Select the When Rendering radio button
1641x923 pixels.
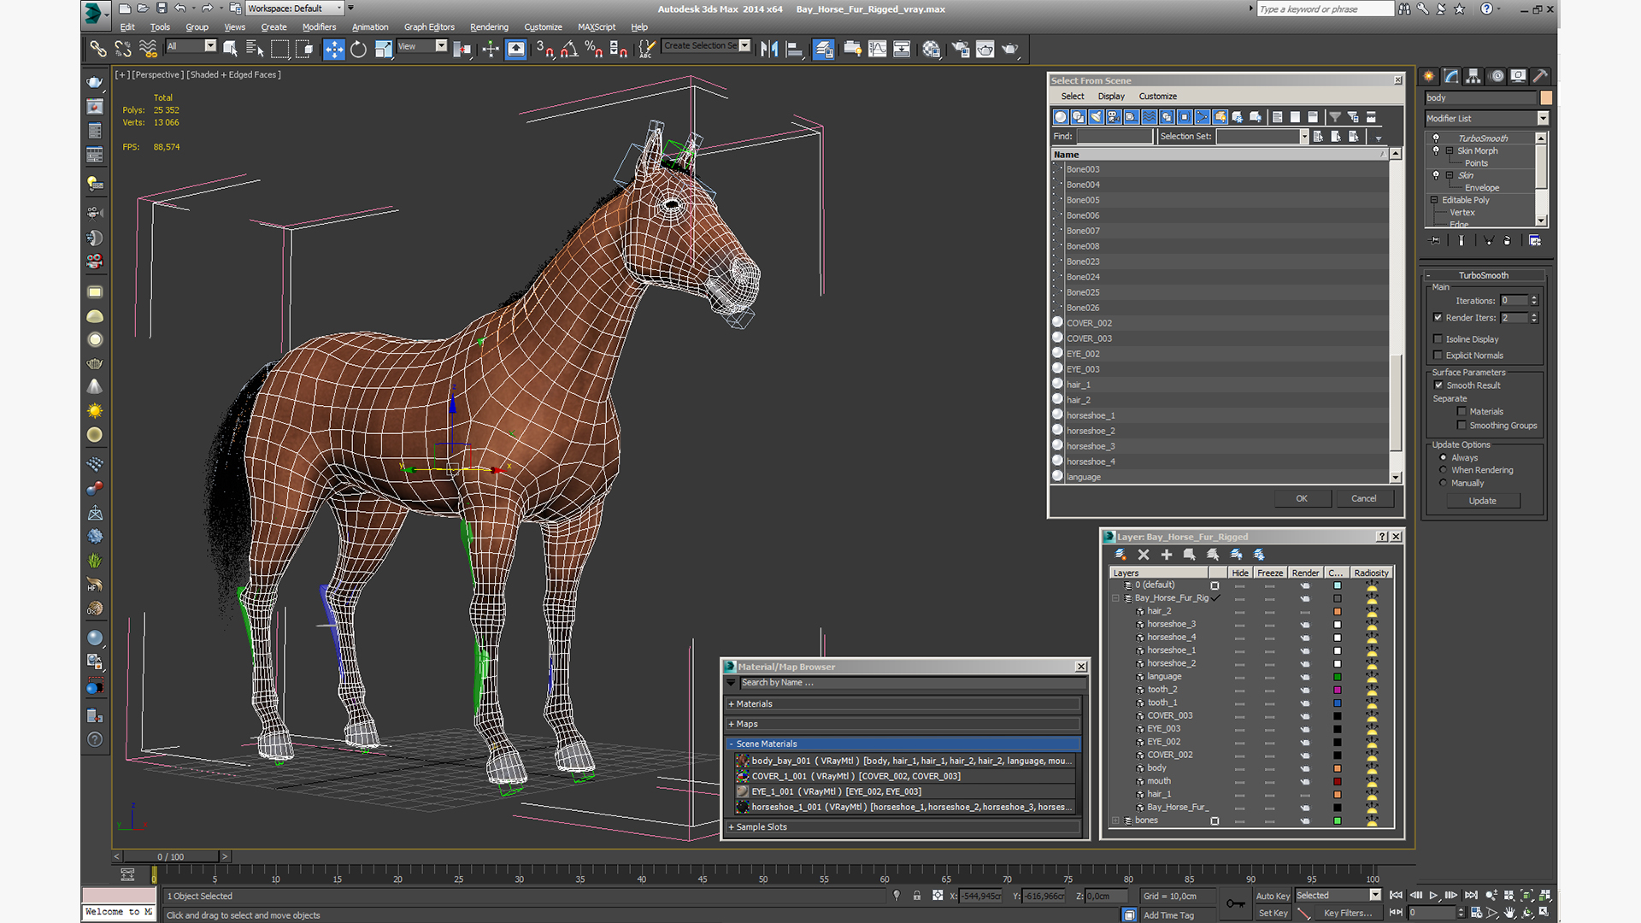tap(1444, 470)
